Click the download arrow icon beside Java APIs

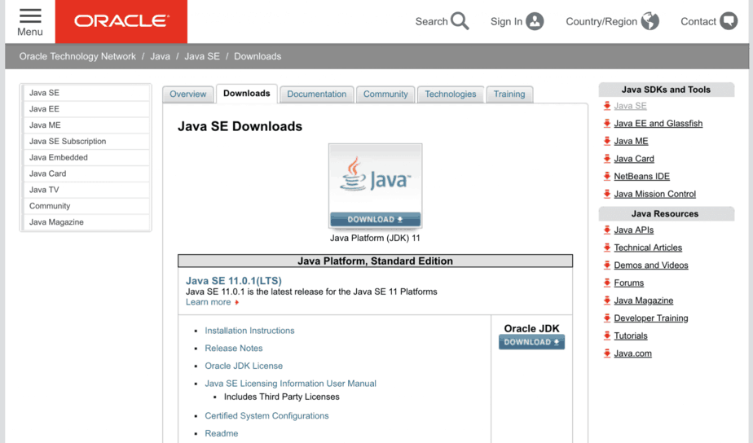pyautogui.click(x=607, y=230)
